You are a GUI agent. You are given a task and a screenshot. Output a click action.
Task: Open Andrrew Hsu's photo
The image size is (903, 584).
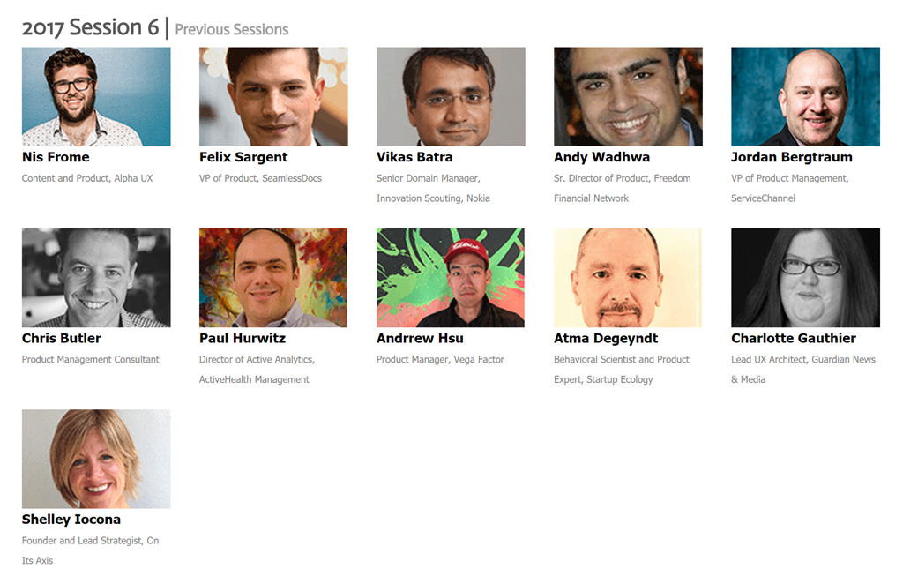[451, 278]
